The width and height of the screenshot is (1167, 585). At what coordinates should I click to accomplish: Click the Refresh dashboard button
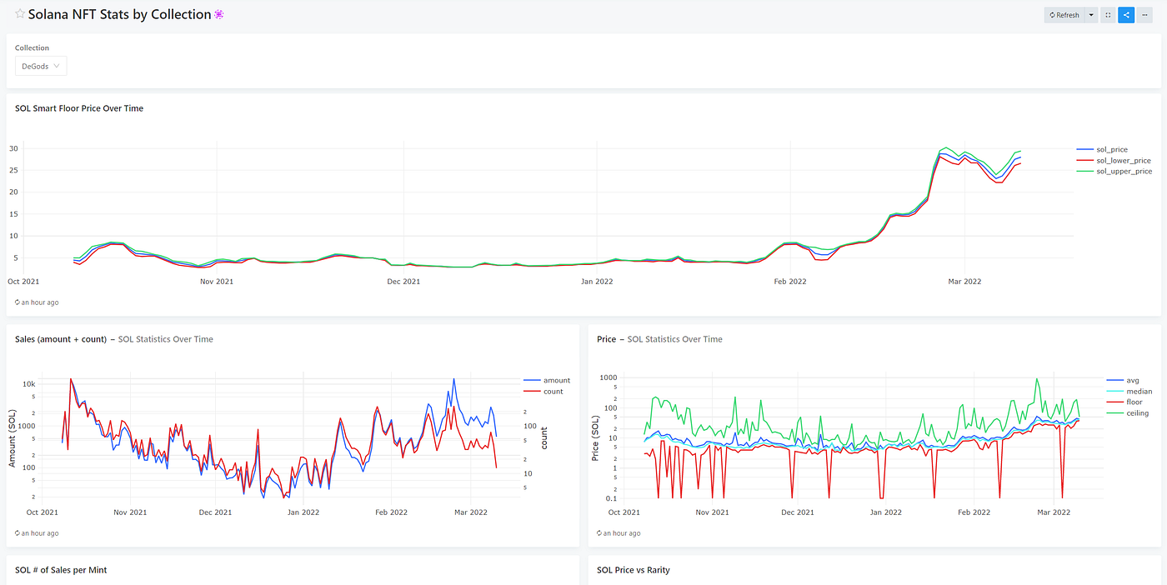pos(1064,15)
